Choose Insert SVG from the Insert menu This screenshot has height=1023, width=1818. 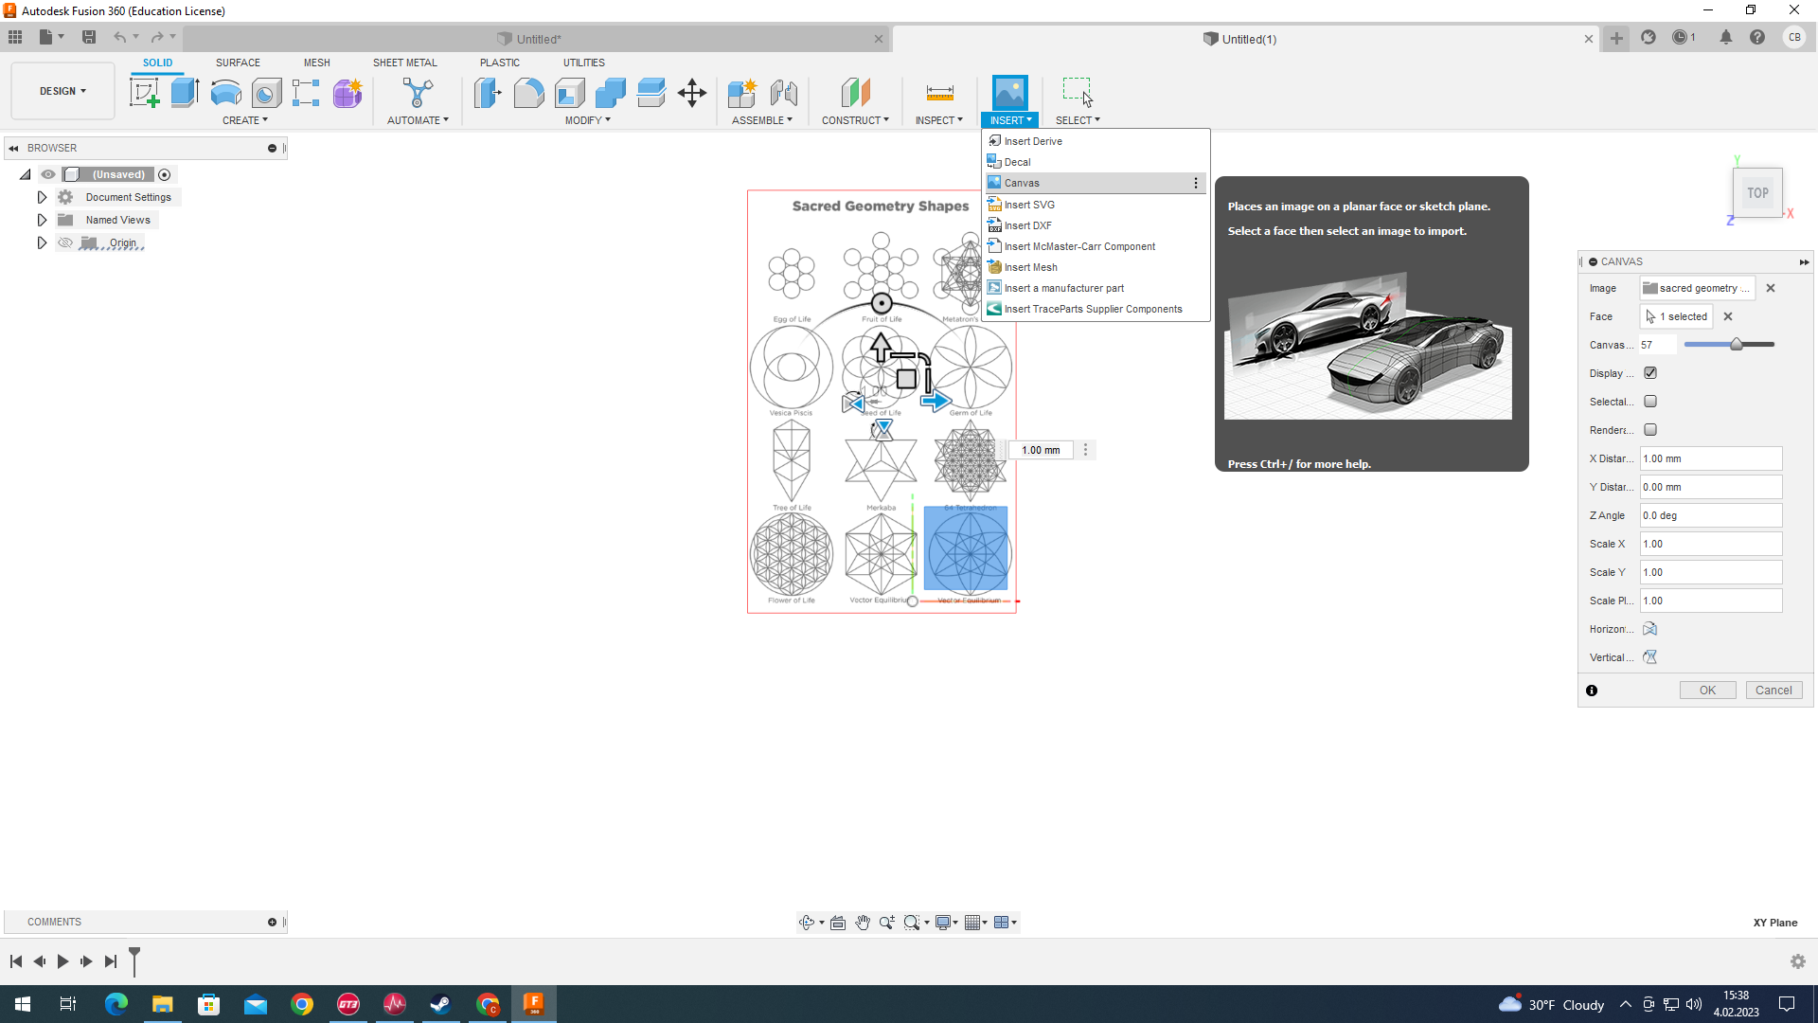click(x=1029, y=205)
